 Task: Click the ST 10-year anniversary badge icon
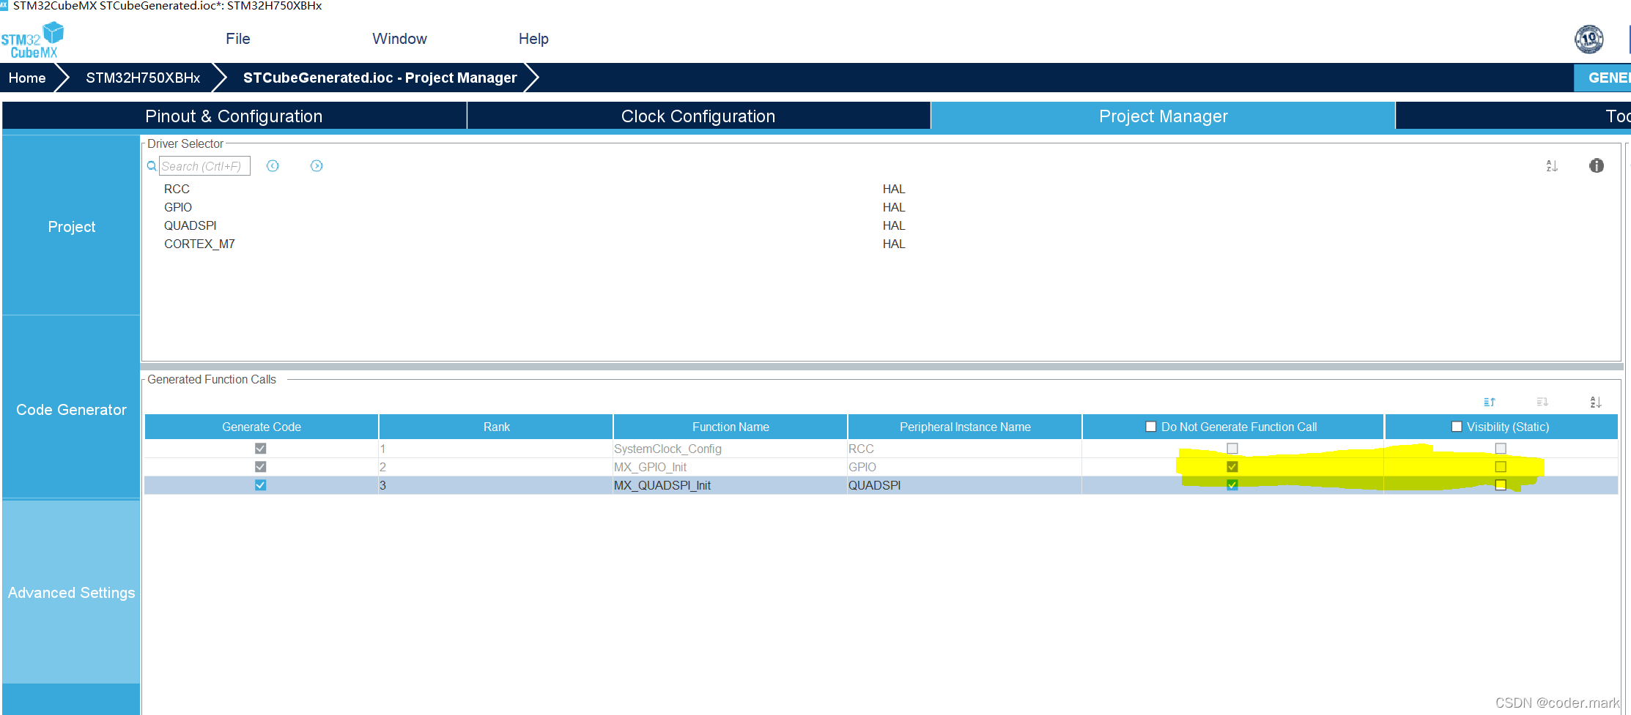tap(1589, 39)
